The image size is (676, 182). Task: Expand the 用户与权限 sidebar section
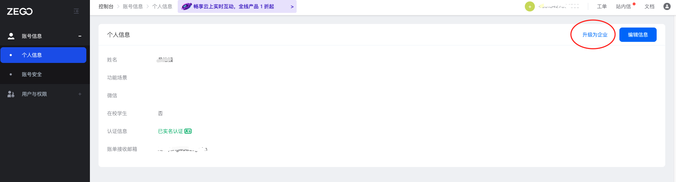(80, 94)
